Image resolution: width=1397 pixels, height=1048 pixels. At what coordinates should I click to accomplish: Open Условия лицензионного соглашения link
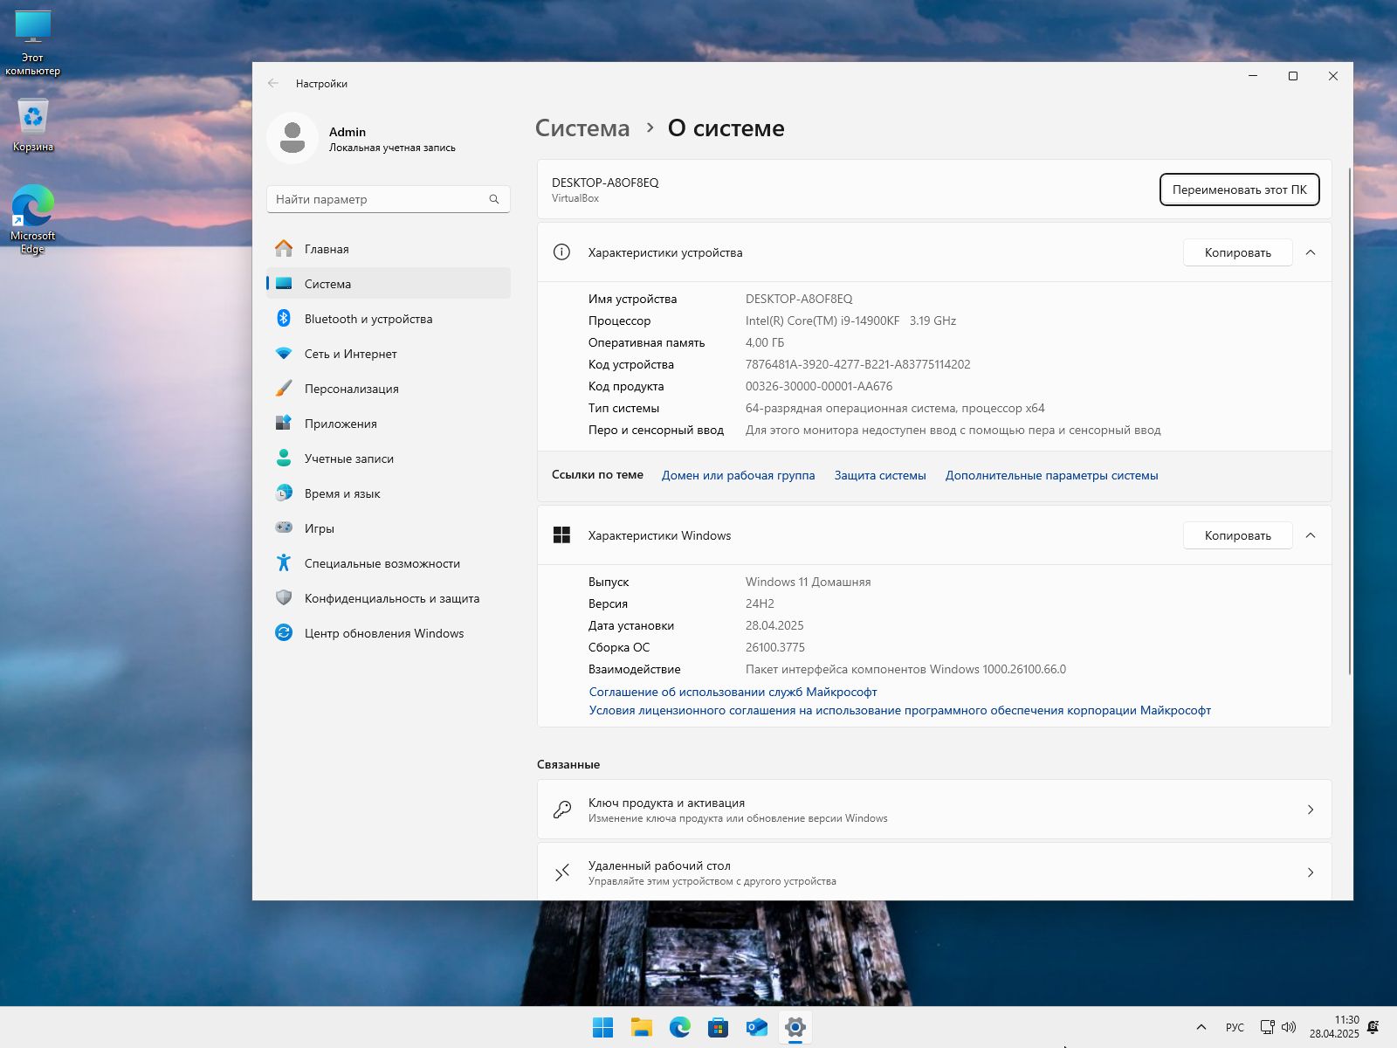coord(900,710)
